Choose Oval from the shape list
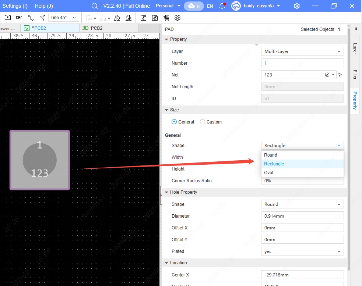The image size is (362, 286). pyautogui.click(x=269, y=172)
